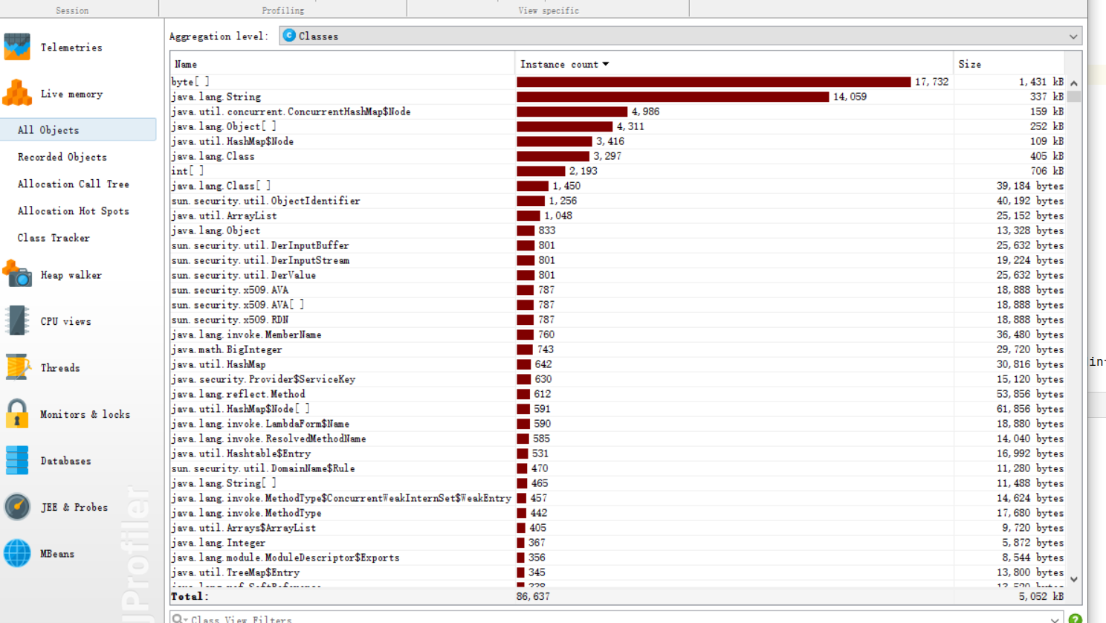The width and height of the screenshot is (1106, 623).
Task: Click the 4,986 instance count bar
Action: click(572, 112)
